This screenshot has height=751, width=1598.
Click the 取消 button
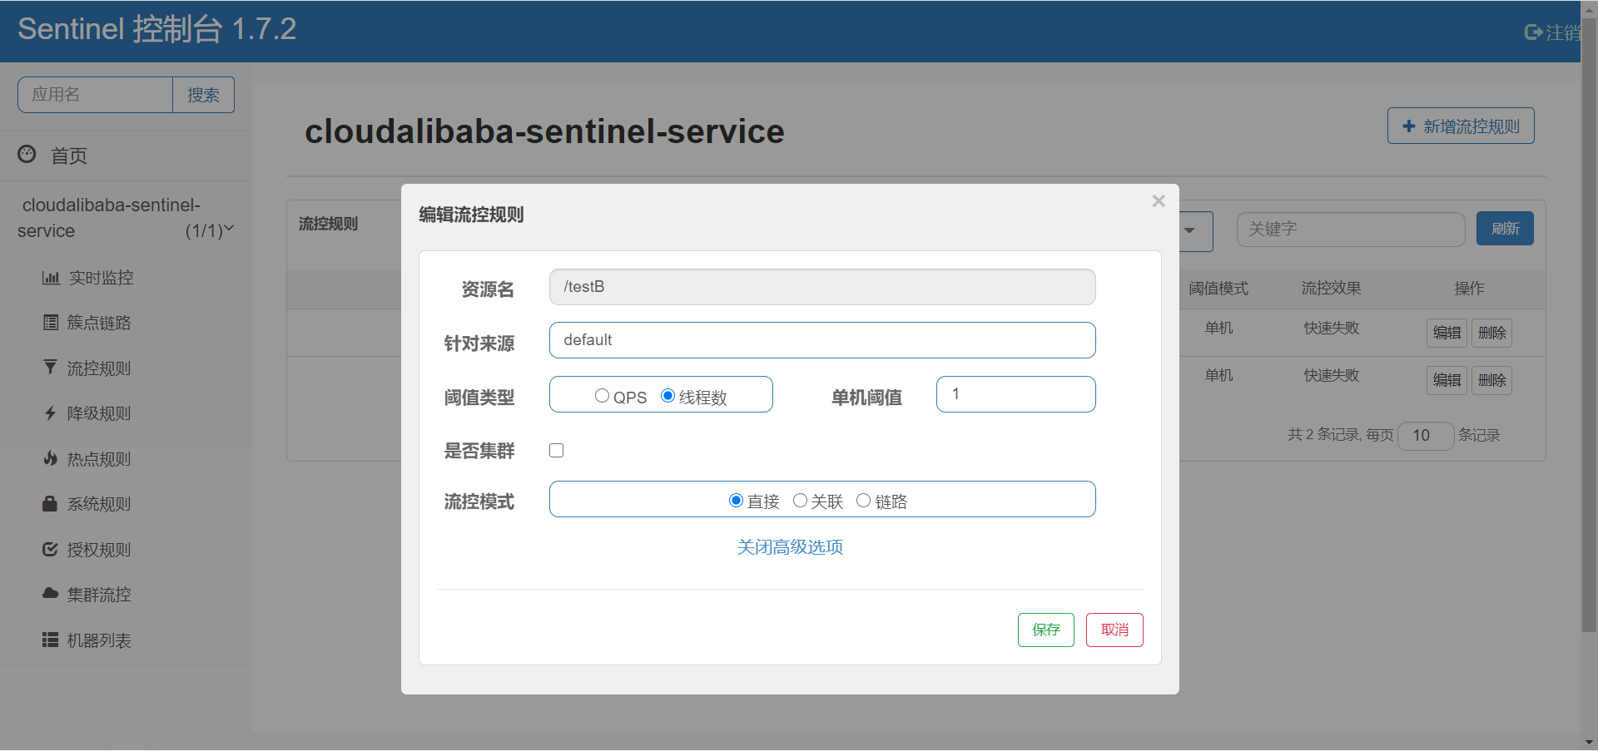(x=1114, y=630)
